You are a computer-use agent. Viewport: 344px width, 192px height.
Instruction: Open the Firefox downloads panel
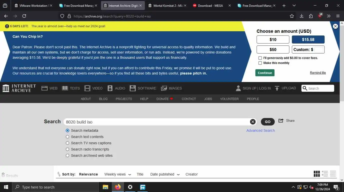[x=301, y=16]
